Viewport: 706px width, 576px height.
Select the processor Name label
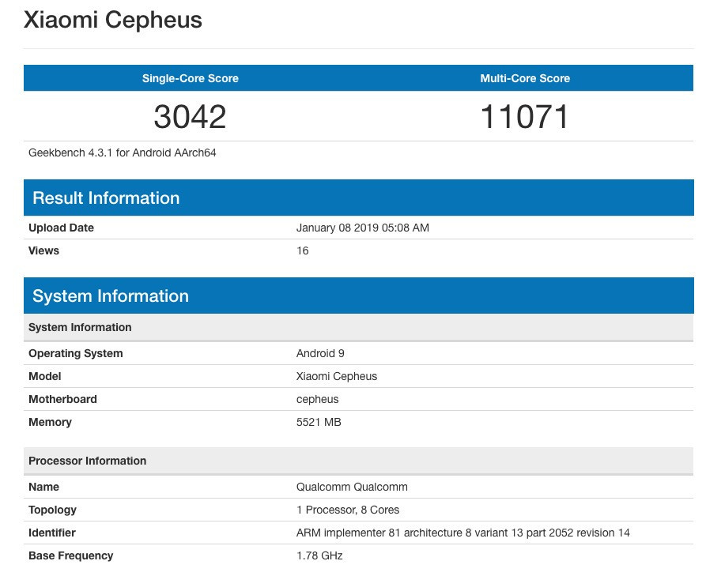(43, 487)
